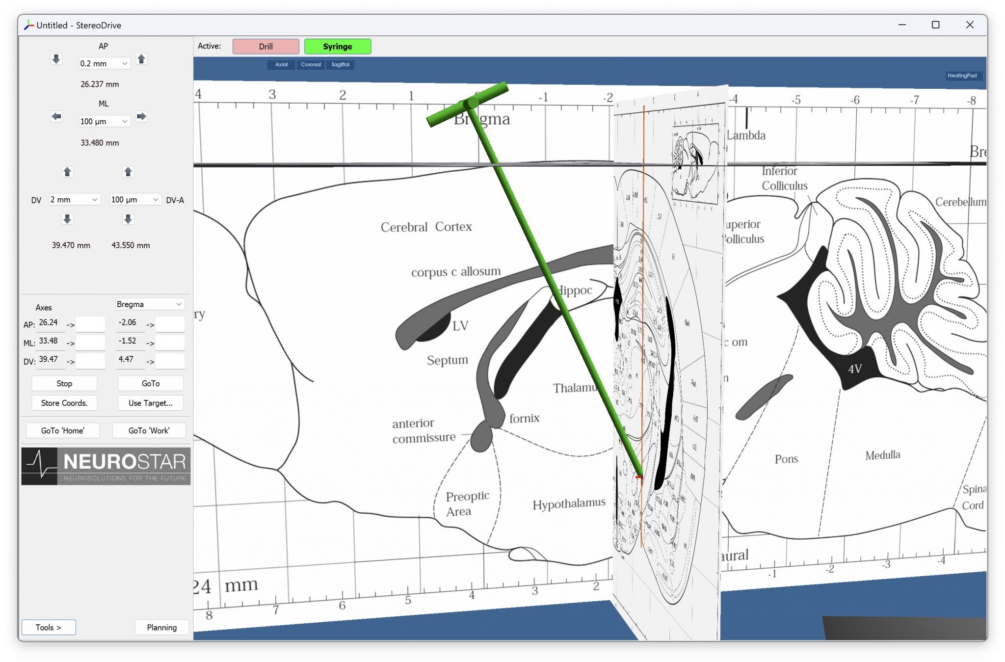This screenshot has height=662, width=1005.
Task: Activate the Drill tool toggle
Action: click(265, 47)
